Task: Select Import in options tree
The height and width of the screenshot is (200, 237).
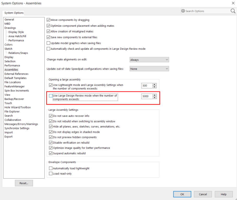Action: click(x=9, y=133)
